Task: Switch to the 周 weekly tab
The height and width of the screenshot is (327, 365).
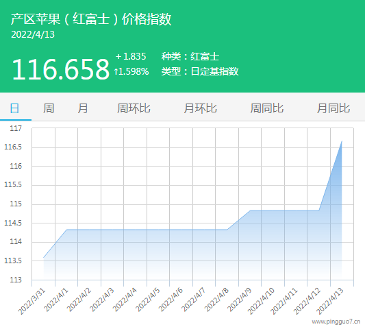Action: click(49, 108)
